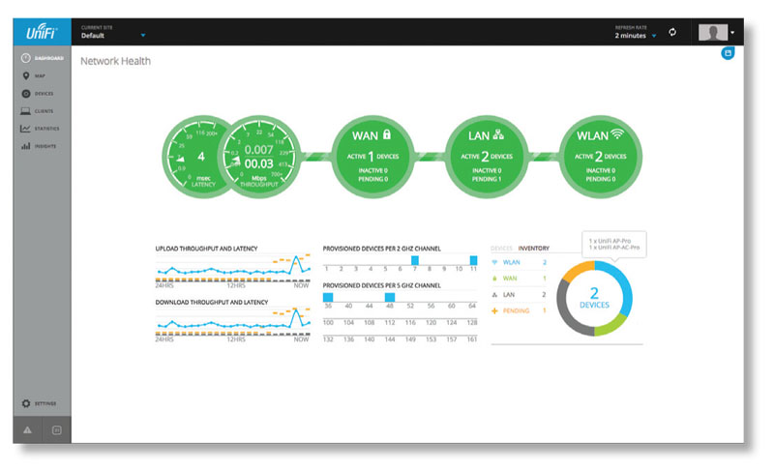Click the 5 GHz channel 36 bar
This screenshot has height=471, width=774.
tap(328, 297)
